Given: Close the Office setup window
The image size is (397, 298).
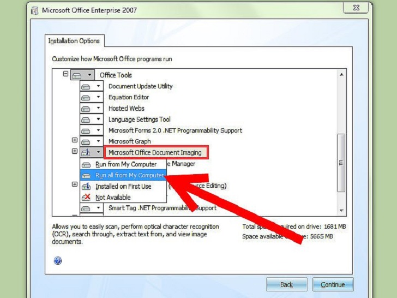Looking at the screenshot, I should pyautogui.click(x=356, y=8).
